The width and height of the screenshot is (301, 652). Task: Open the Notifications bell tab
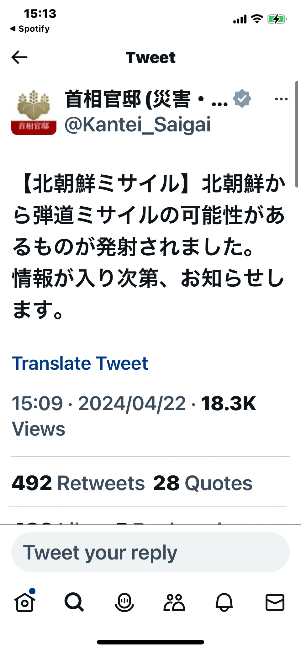click(224, 602)
